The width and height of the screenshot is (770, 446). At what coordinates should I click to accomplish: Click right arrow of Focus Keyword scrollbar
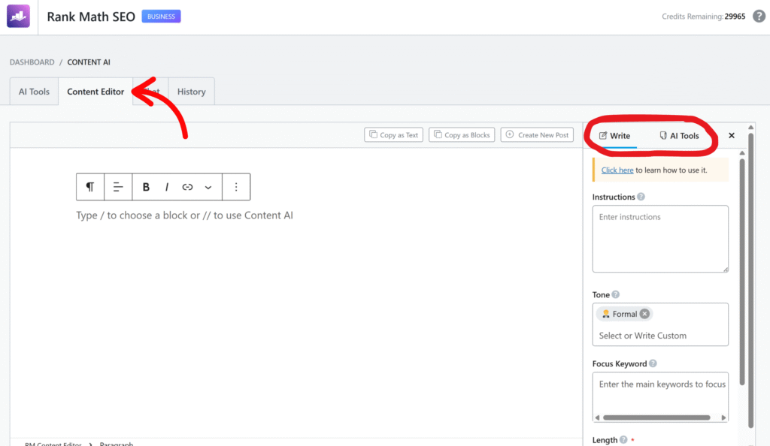[x=723, y=417]
